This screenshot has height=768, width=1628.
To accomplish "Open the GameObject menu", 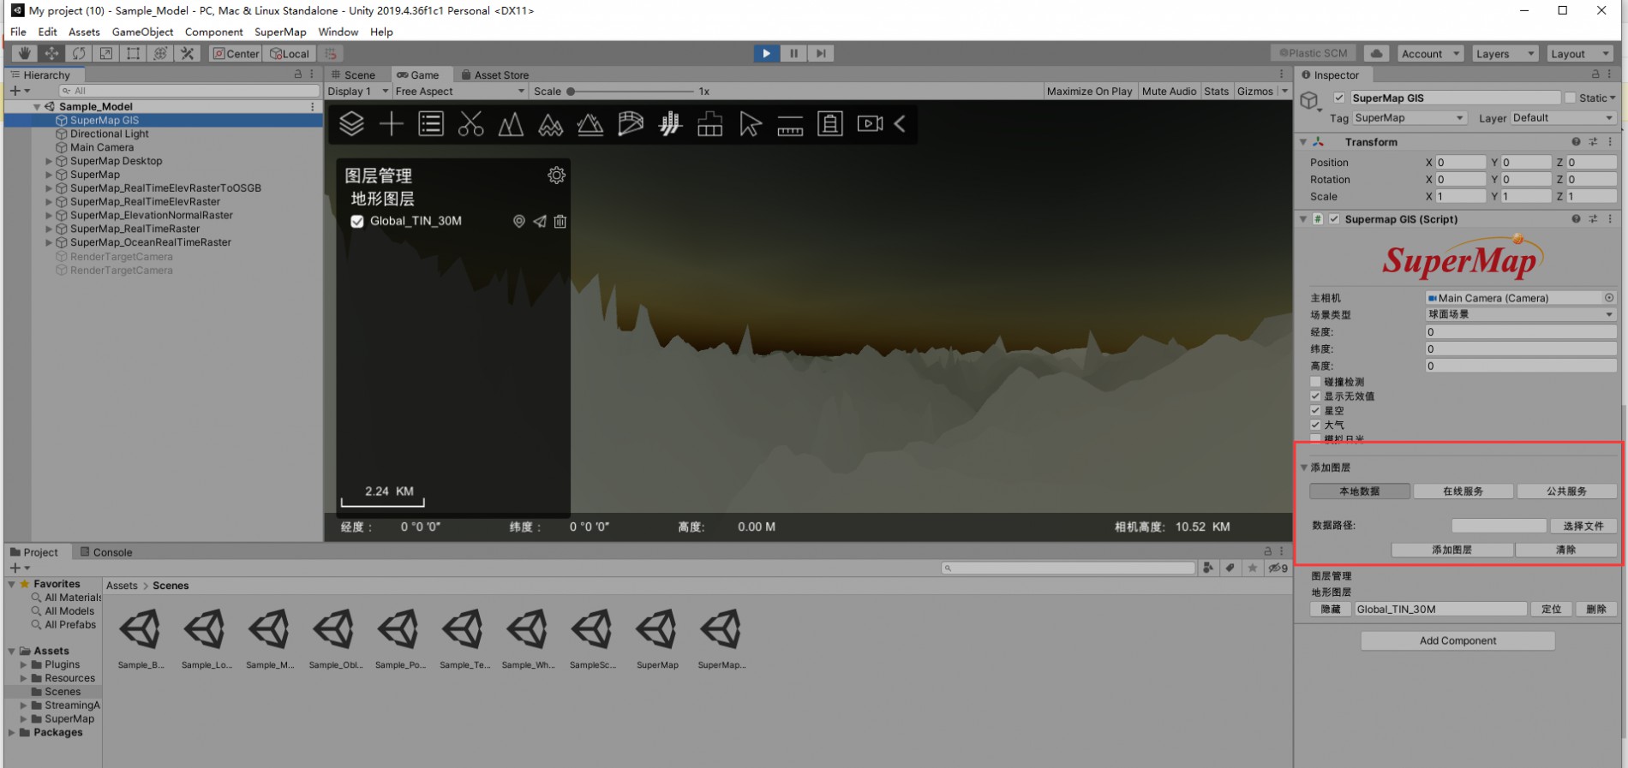I will pos(142,32).
